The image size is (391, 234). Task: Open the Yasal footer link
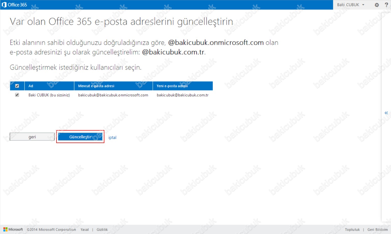85,229
